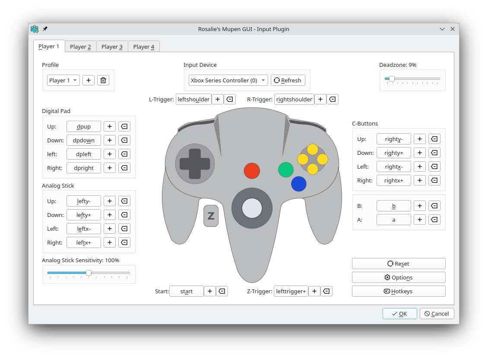Click the Analog Stick Sensitivity slider handle
488x358 pixels.
(89, 273)
